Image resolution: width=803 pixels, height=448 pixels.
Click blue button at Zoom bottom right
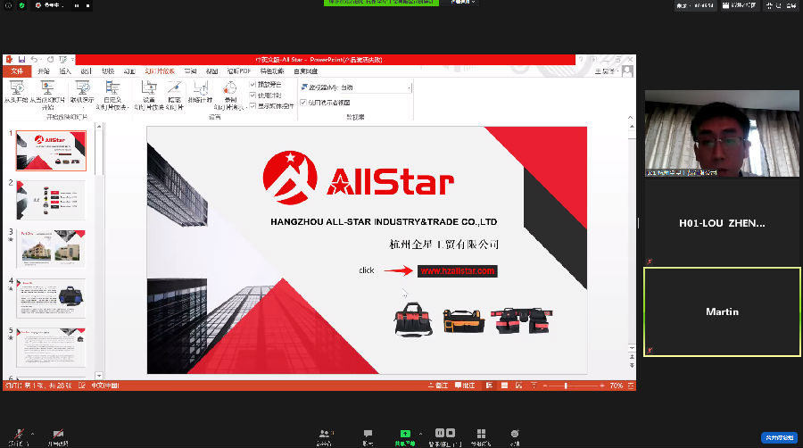tap(779, 438)
